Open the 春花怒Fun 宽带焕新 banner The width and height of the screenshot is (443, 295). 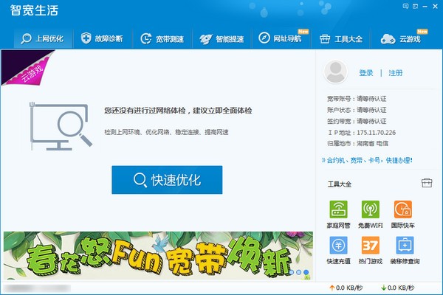pyautogui.click(x=158, y=255)
